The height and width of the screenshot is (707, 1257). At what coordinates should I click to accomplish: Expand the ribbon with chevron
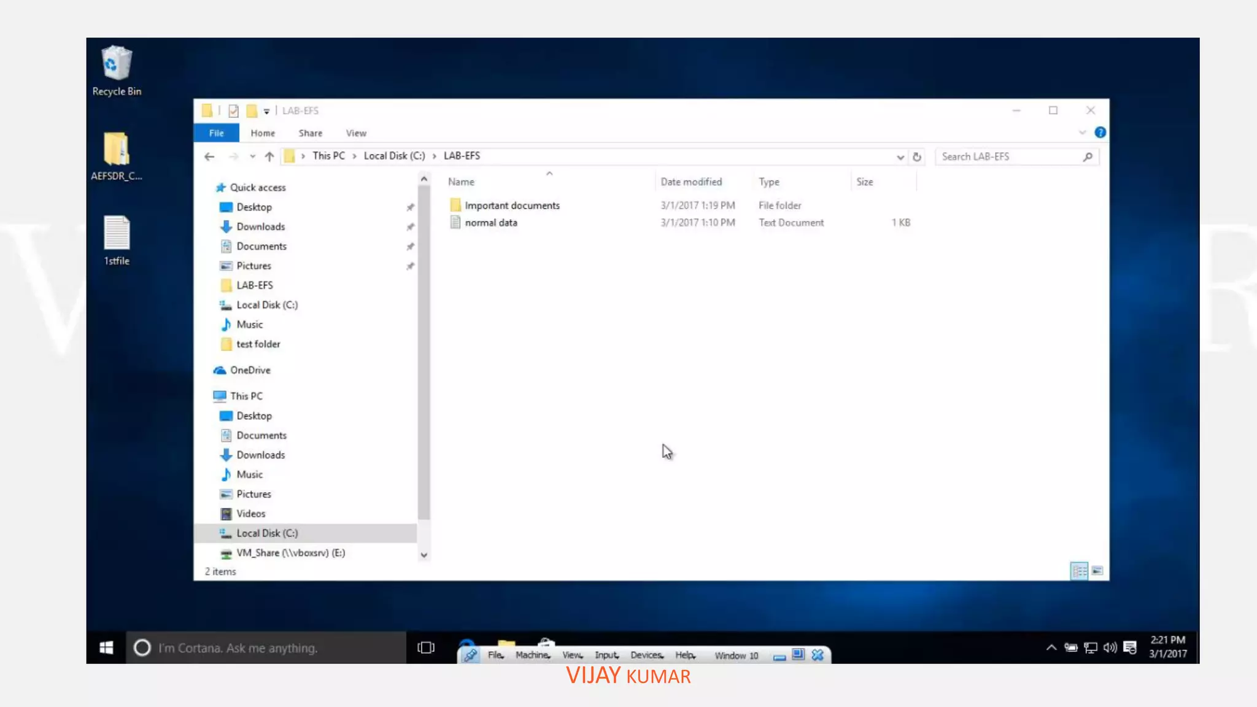tap(1082, 133)
